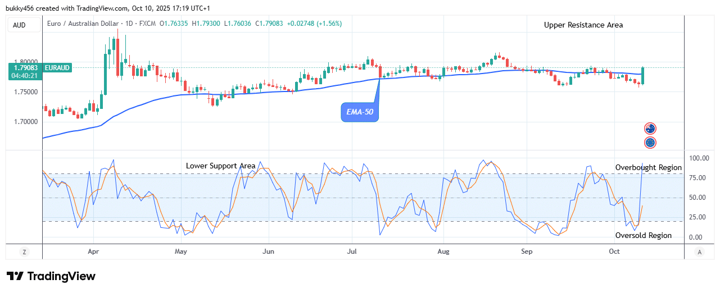Select the Overbought Region text label
Screen dimensions: 720x293
[648, 167]
